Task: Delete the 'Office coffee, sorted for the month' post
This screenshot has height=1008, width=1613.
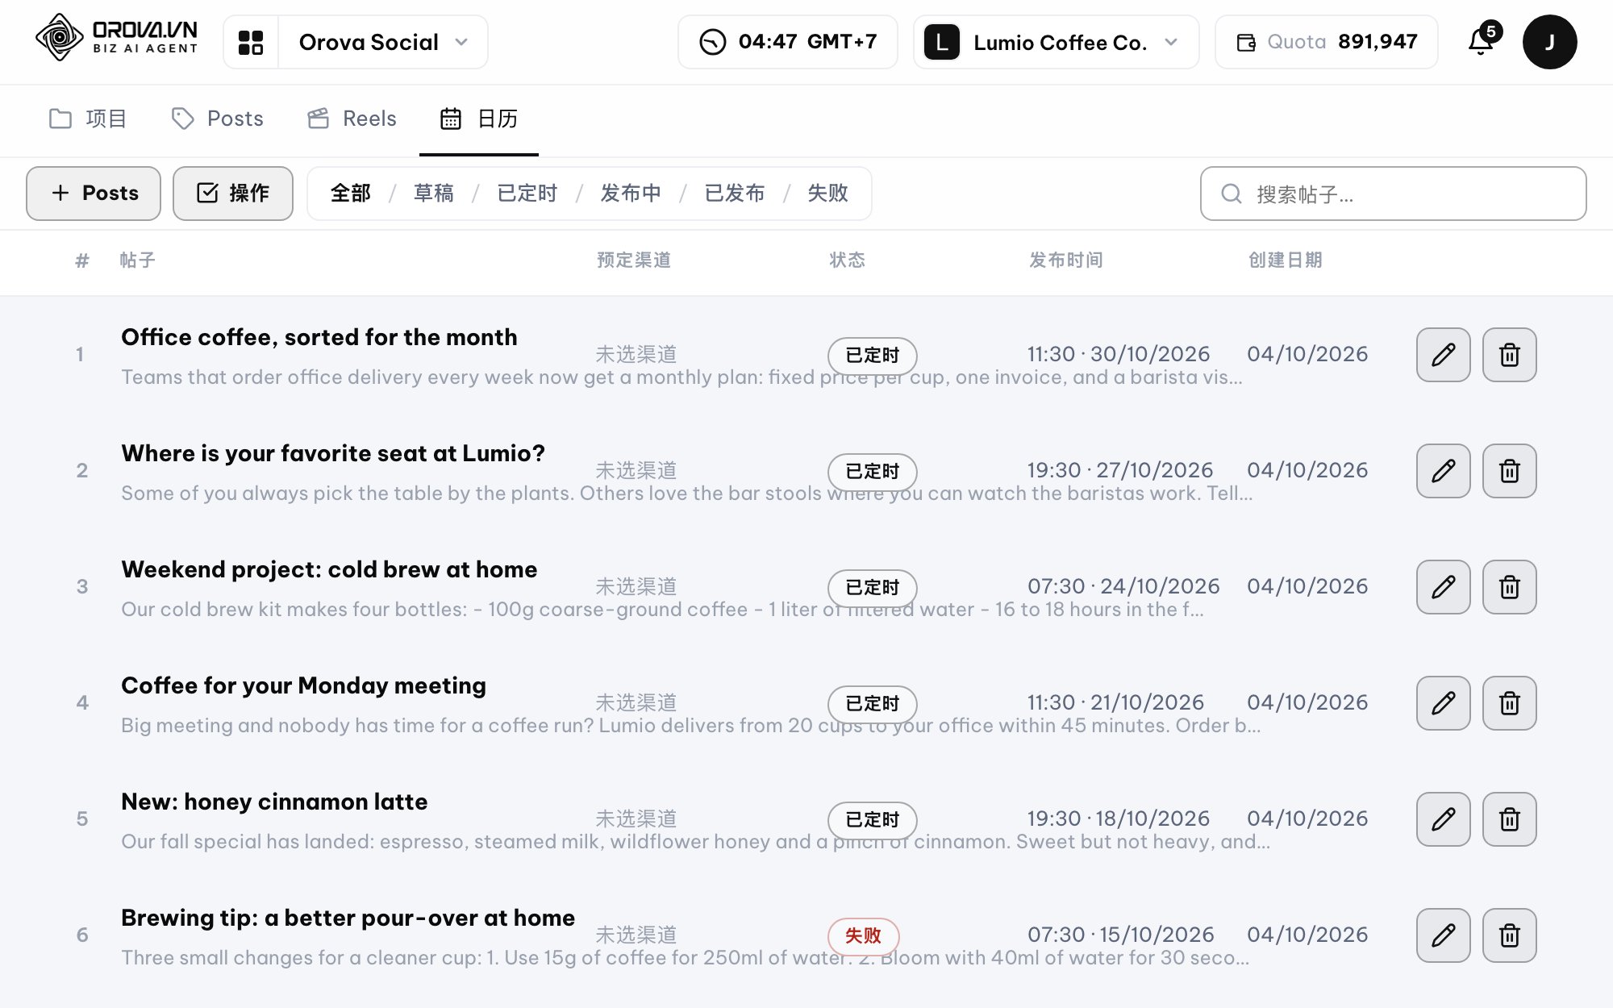Action: (1510, 355)
